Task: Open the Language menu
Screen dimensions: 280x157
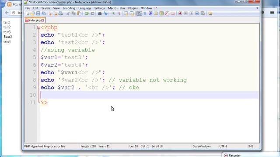Action: (x=84, y=8)
